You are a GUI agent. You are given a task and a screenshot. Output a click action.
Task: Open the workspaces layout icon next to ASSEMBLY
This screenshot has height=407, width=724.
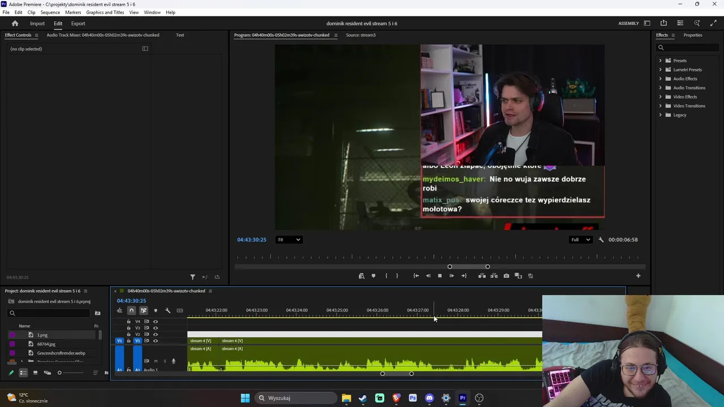pos(647,23)
